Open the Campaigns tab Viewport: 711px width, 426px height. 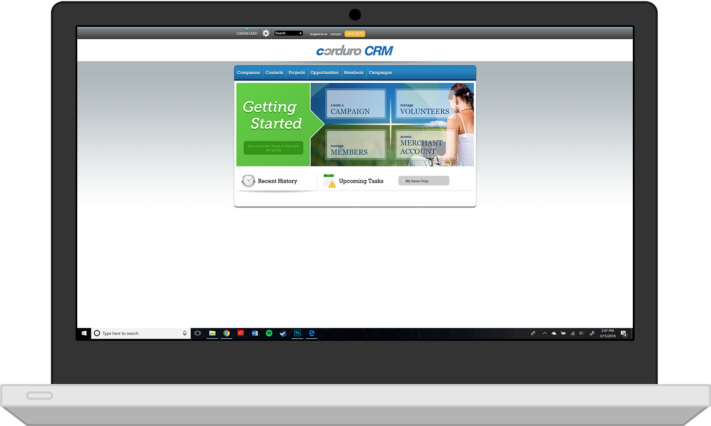(380, 72)
